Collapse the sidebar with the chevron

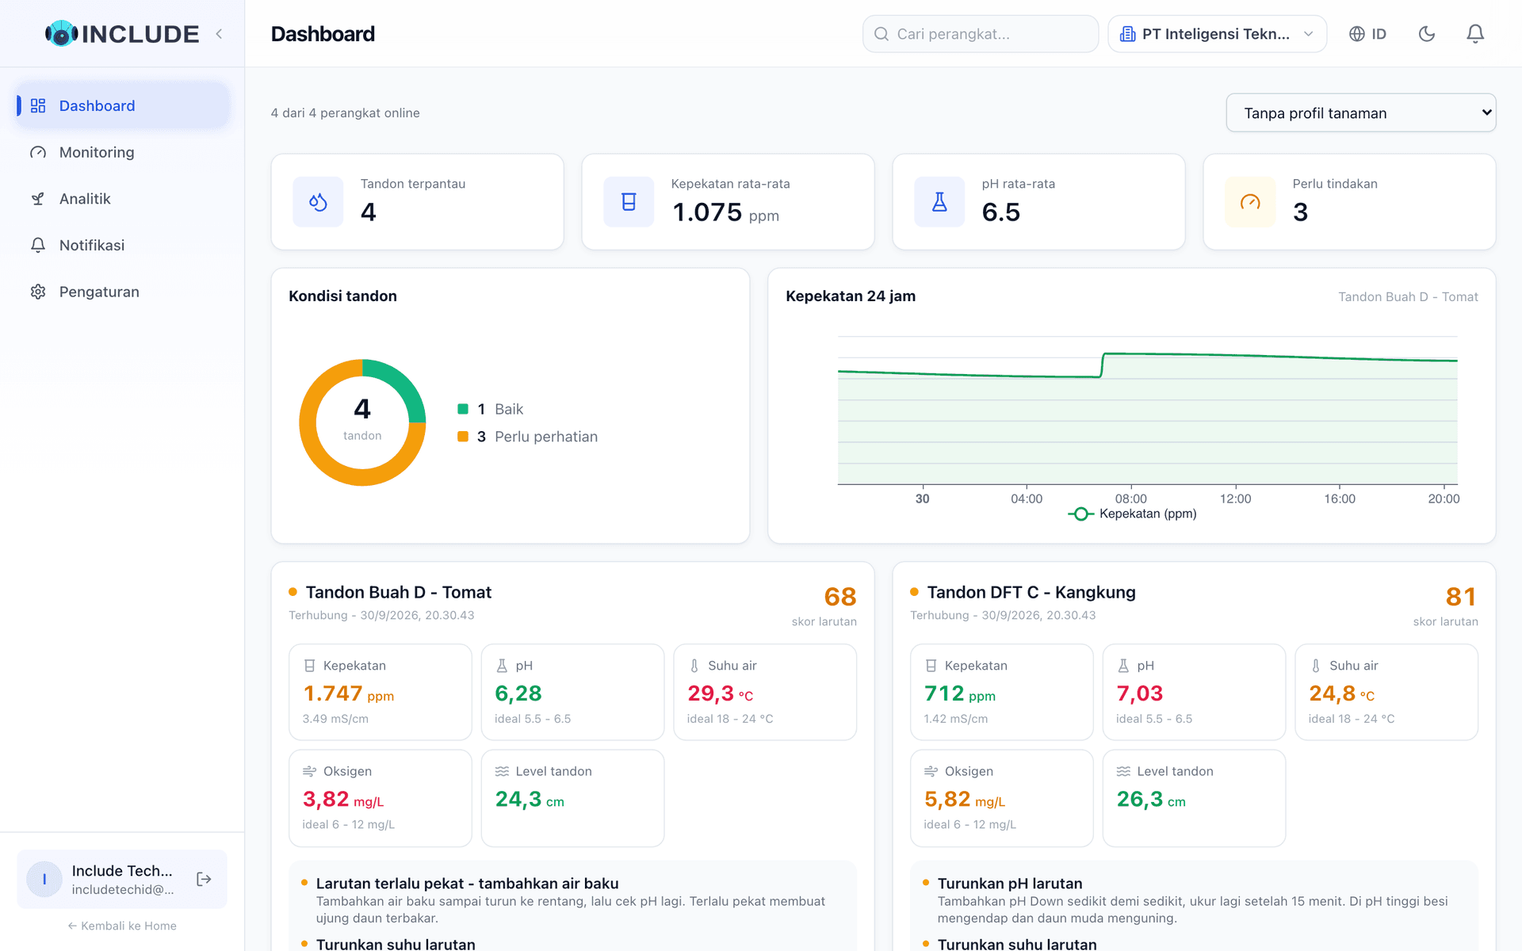click(219, 33)
